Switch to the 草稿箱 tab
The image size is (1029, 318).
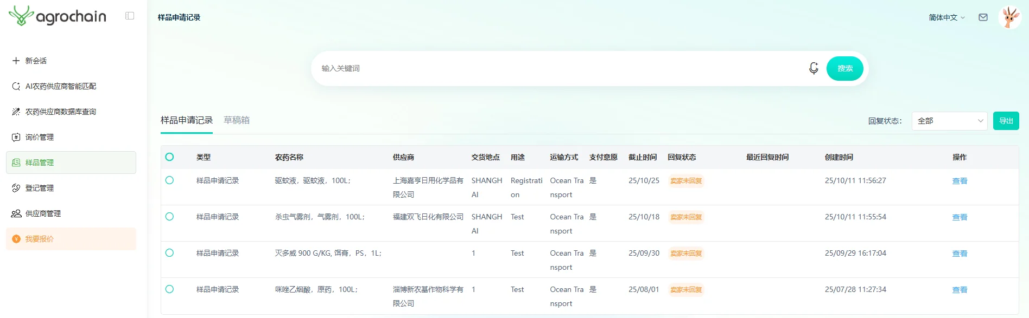[237, 120]
